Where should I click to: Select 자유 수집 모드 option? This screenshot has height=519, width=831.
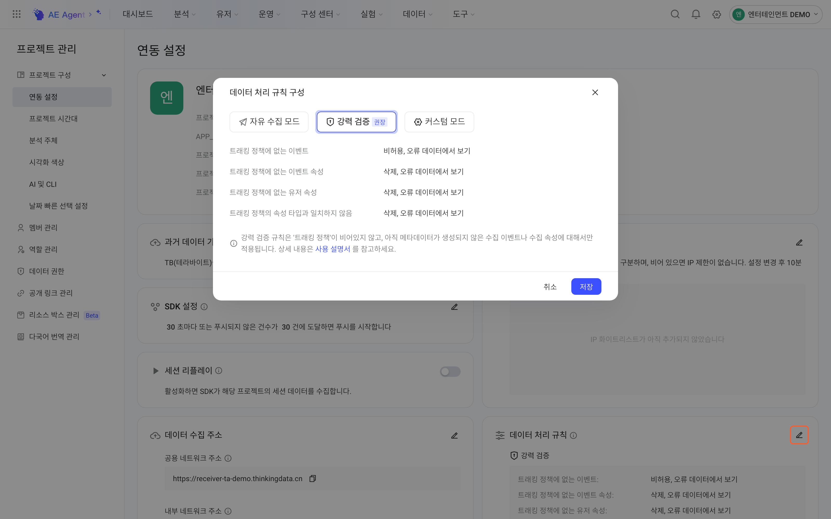click(269, 122)
